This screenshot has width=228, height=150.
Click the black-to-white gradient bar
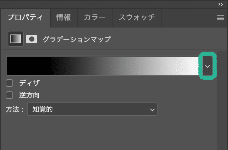(102, 66)
